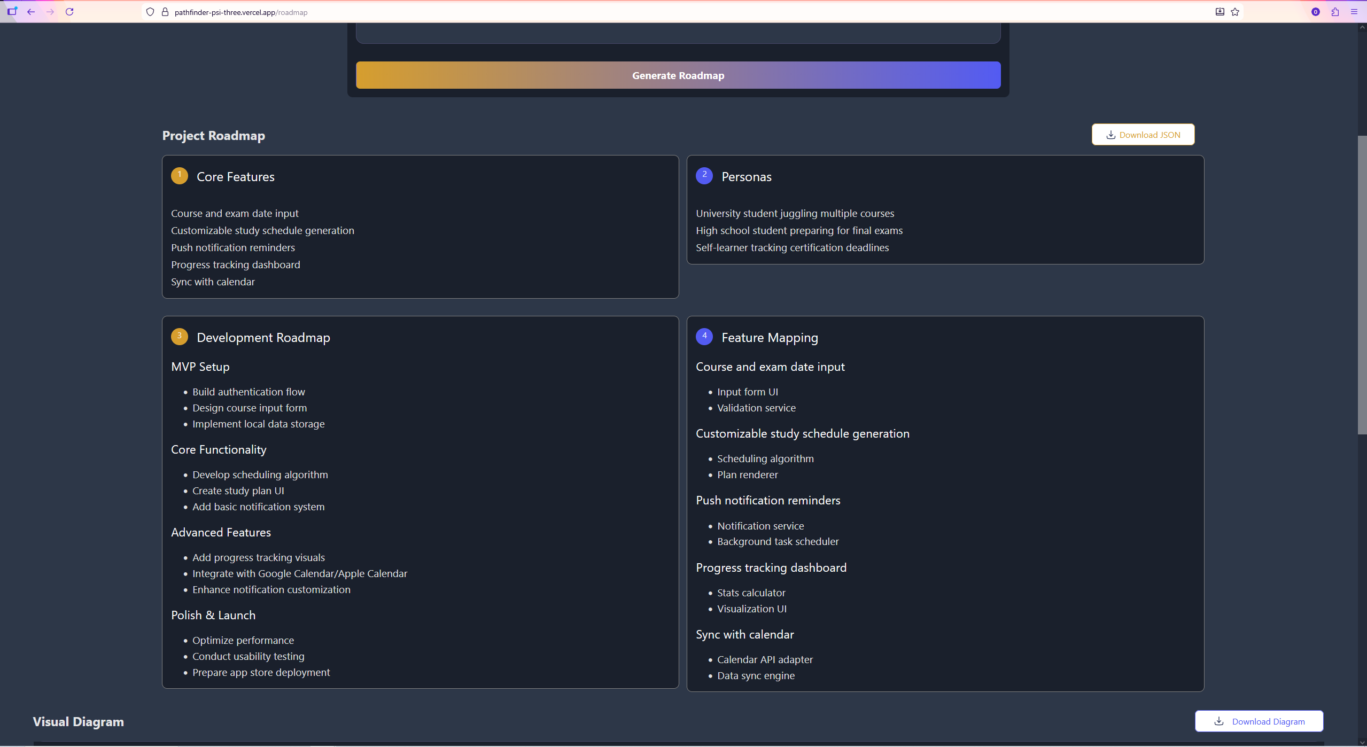Screen dimensions: 1367x747
Task: Click the content blocker counter badge showing zero
Action: tap(1316, 11)
